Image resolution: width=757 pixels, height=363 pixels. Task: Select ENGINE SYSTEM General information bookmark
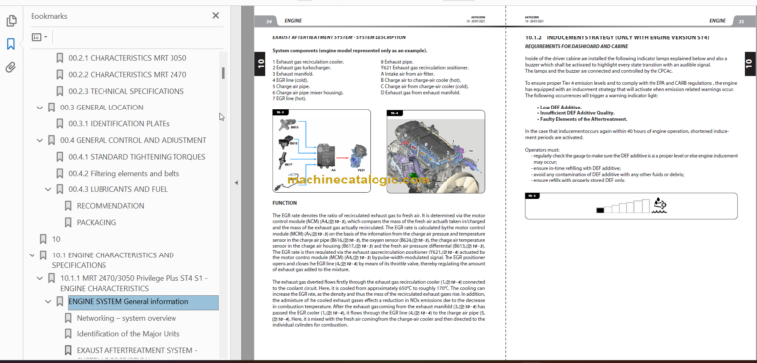click(x=143, y=302)
